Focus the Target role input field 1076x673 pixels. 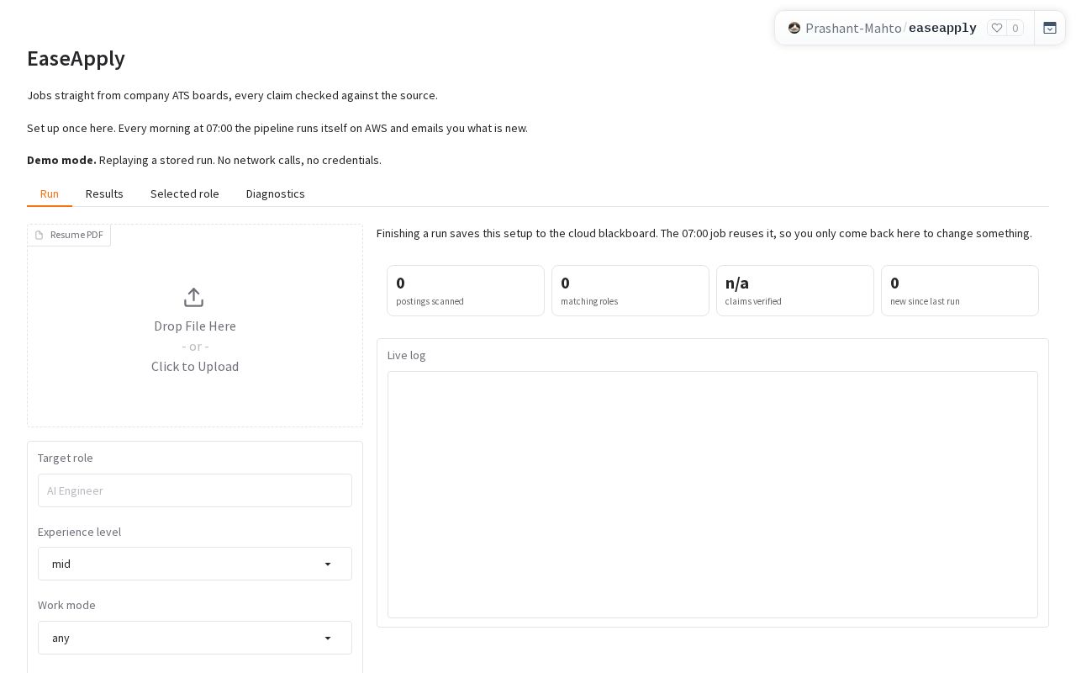(195, 490)
